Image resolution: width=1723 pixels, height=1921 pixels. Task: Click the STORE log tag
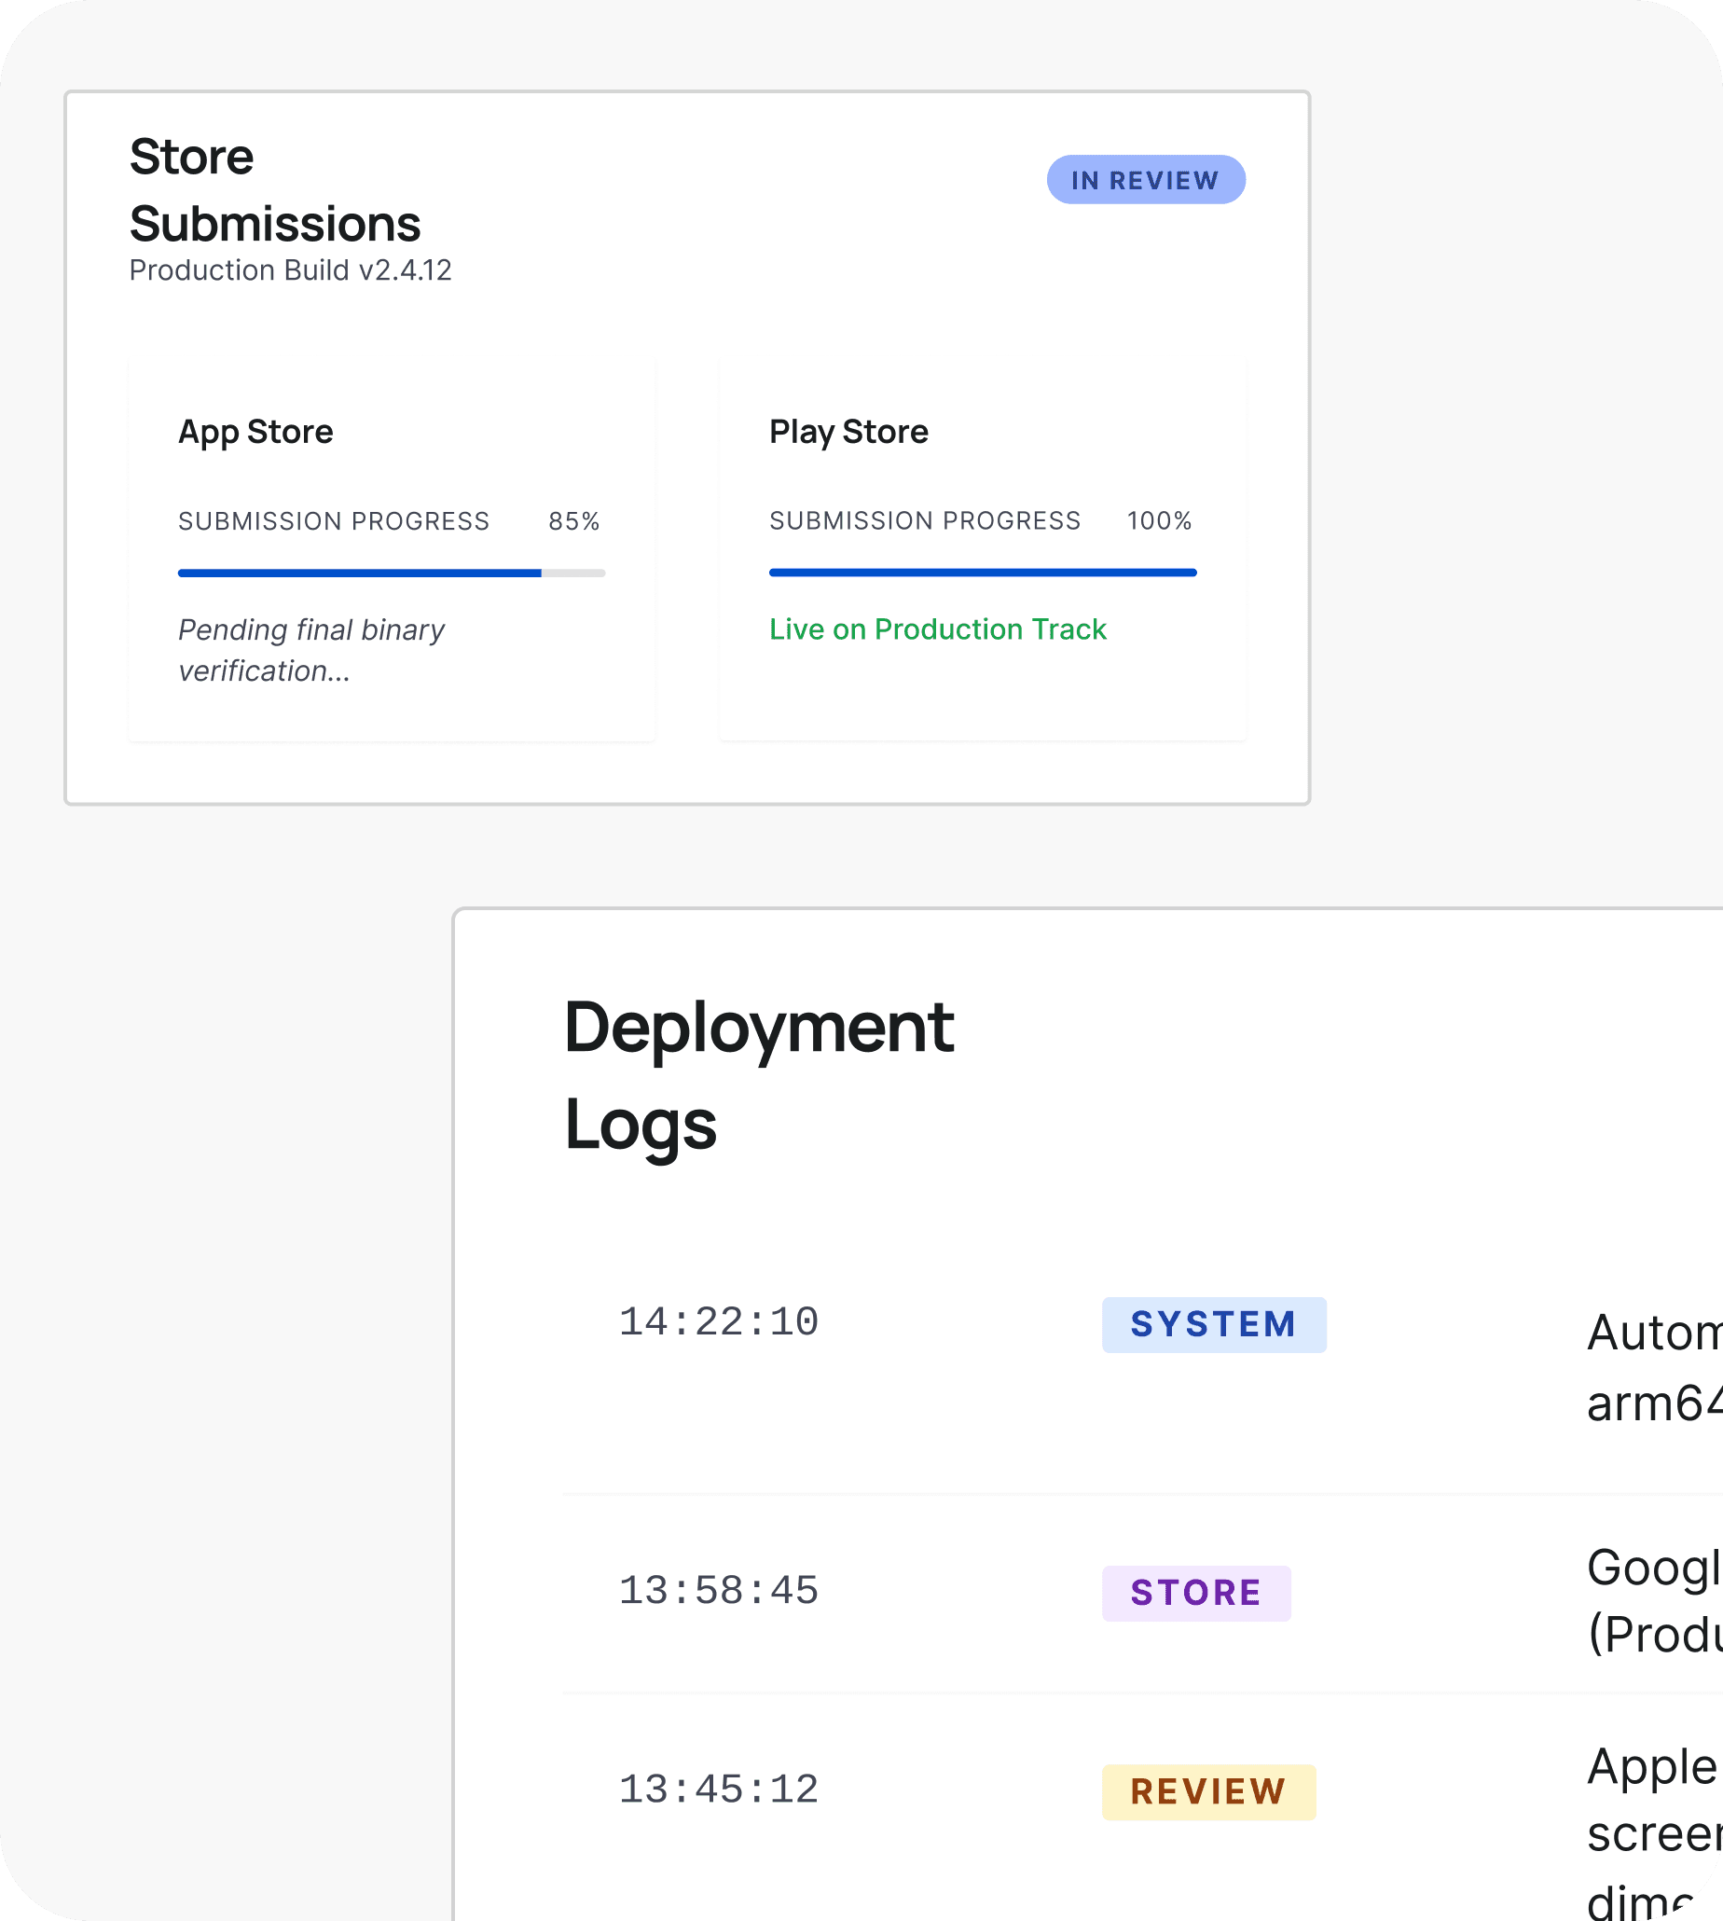click(1195, 1594)
